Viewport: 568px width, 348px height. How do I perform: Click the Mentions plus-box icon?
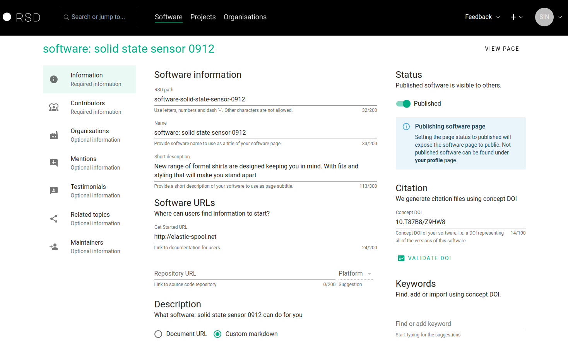54,163
